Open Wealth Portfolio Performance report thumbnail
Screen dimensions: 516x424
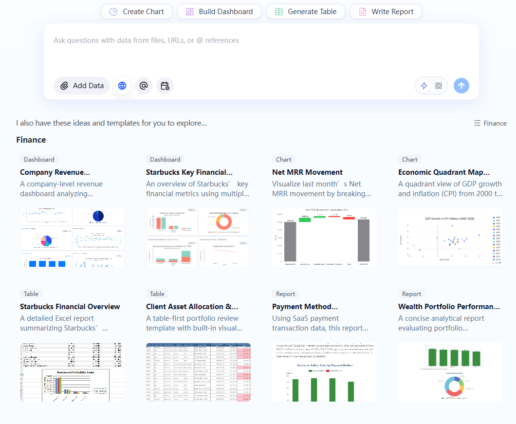(x=450, y=372)
